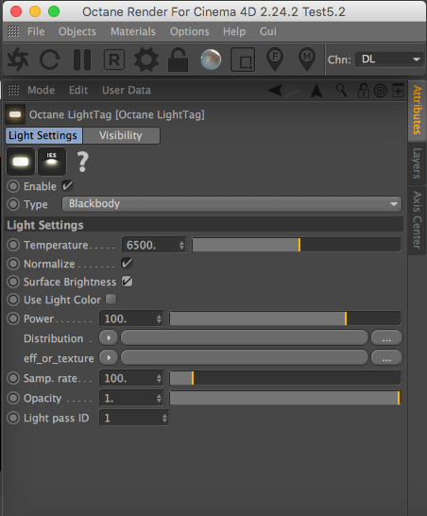Open Octane settings gear
Screen dimensions: 427x516
(x=146, y=60)
